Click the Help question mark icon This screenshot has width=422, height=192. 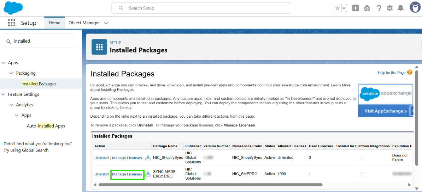click(379, 8)
